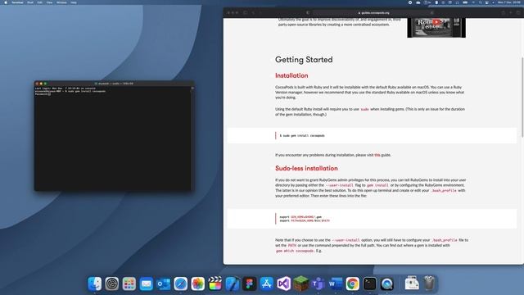
Task: Open the App Store in the Dock
Action: [267, 284]
